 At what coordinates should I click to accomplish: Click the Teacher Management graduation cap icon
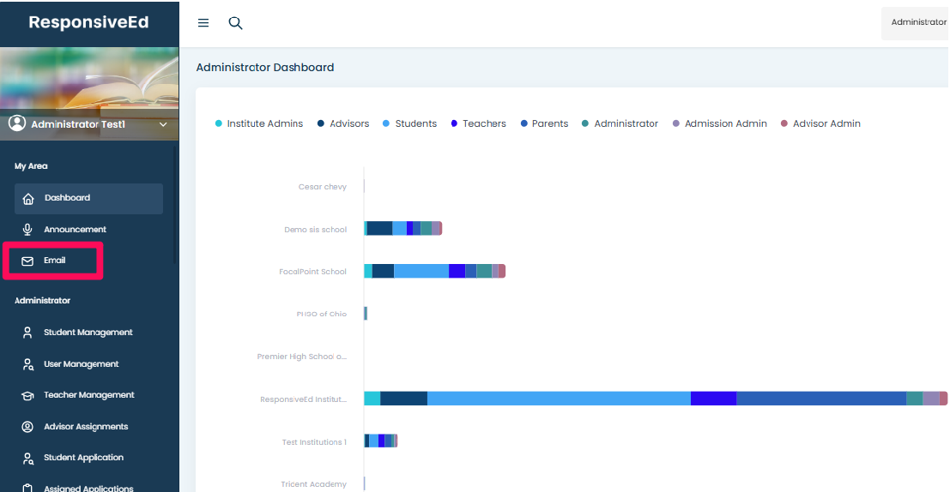pos(27,396)
